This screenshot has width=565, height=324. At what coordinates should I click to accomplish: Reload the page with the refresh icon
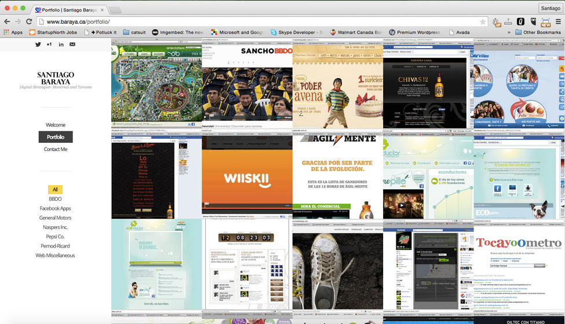click(29, 21)
